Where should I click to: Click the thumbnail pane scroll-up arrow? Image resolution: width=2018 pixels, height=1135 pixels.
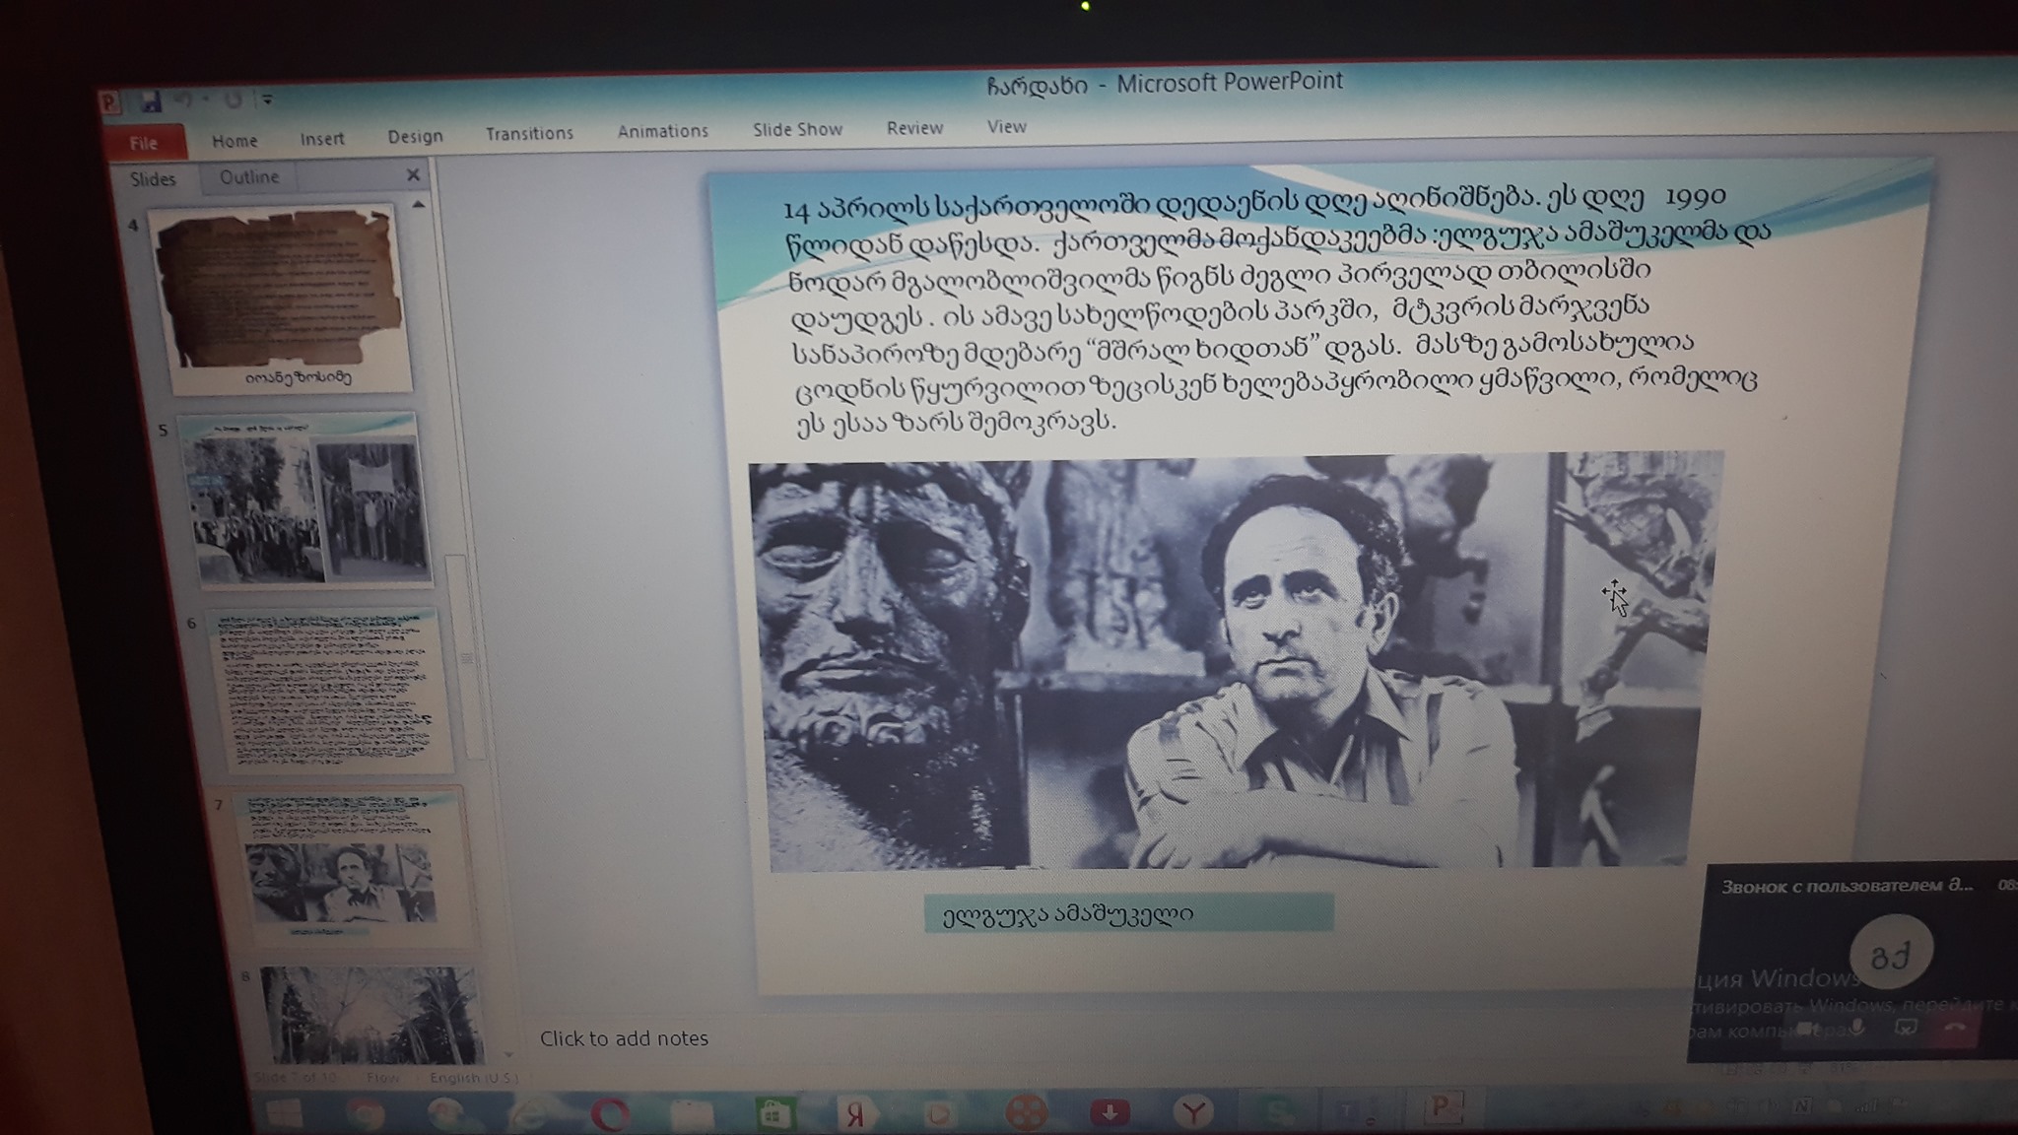tap(418, 205)
